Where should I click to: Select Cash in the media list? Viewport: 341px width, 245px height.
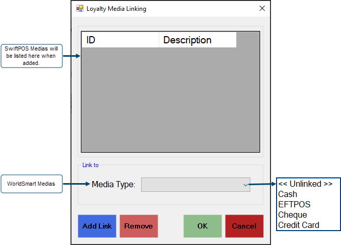click(x=287, y=194)
